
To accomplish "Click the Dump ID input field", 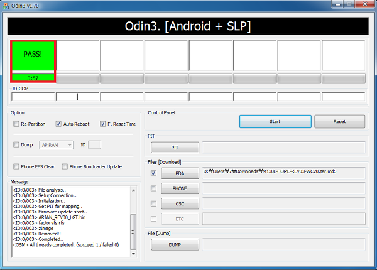I will click(94, 145).
